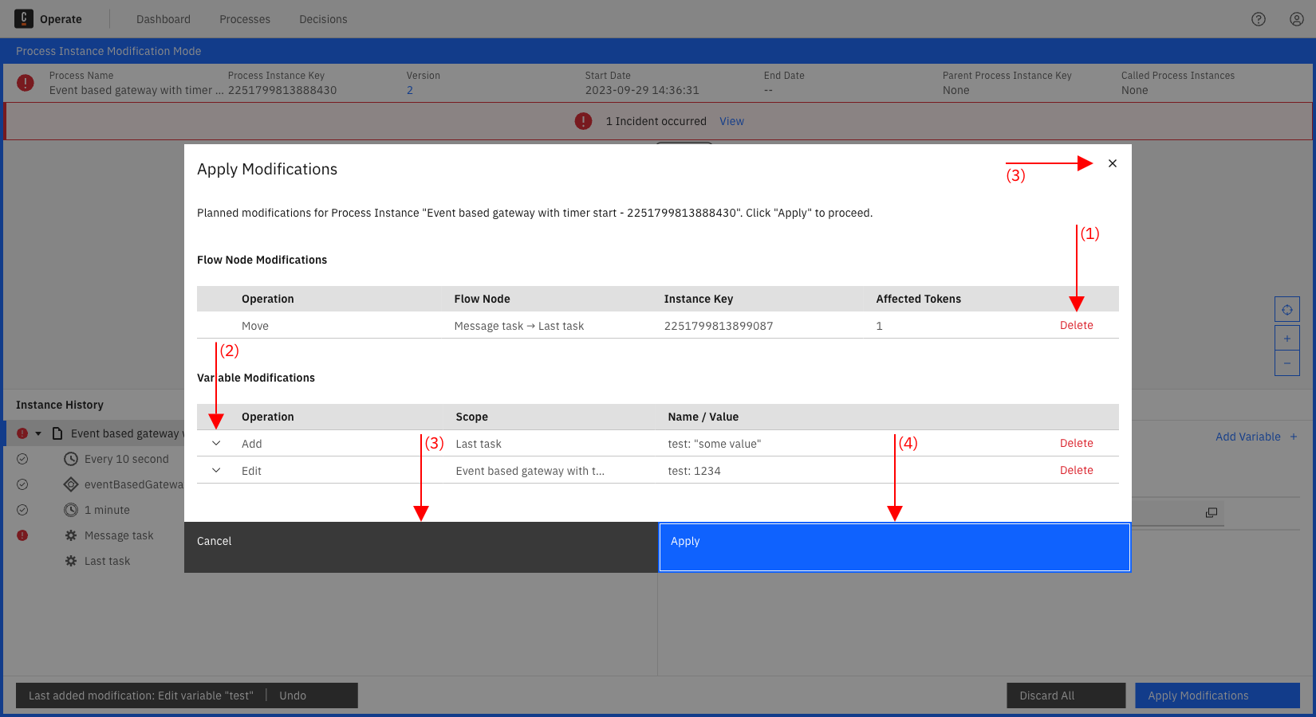1316x717 pixels.
Task: Open the incident View link
Action: pos(731,120)
